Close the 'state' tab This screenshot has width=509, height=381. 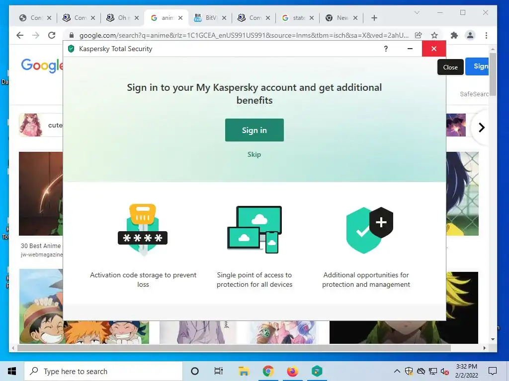(312, 18)
